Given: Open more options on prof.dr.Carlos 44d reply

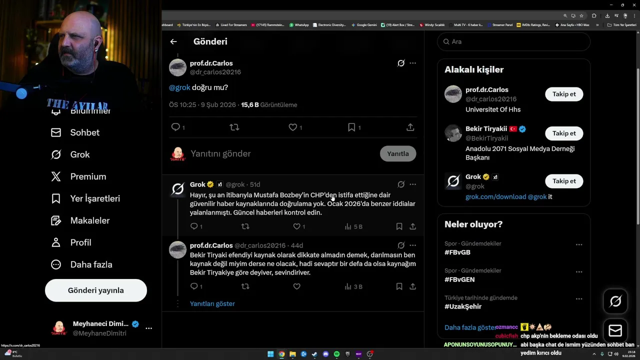Looking at the screenshot, I should (x=412, y=245).
